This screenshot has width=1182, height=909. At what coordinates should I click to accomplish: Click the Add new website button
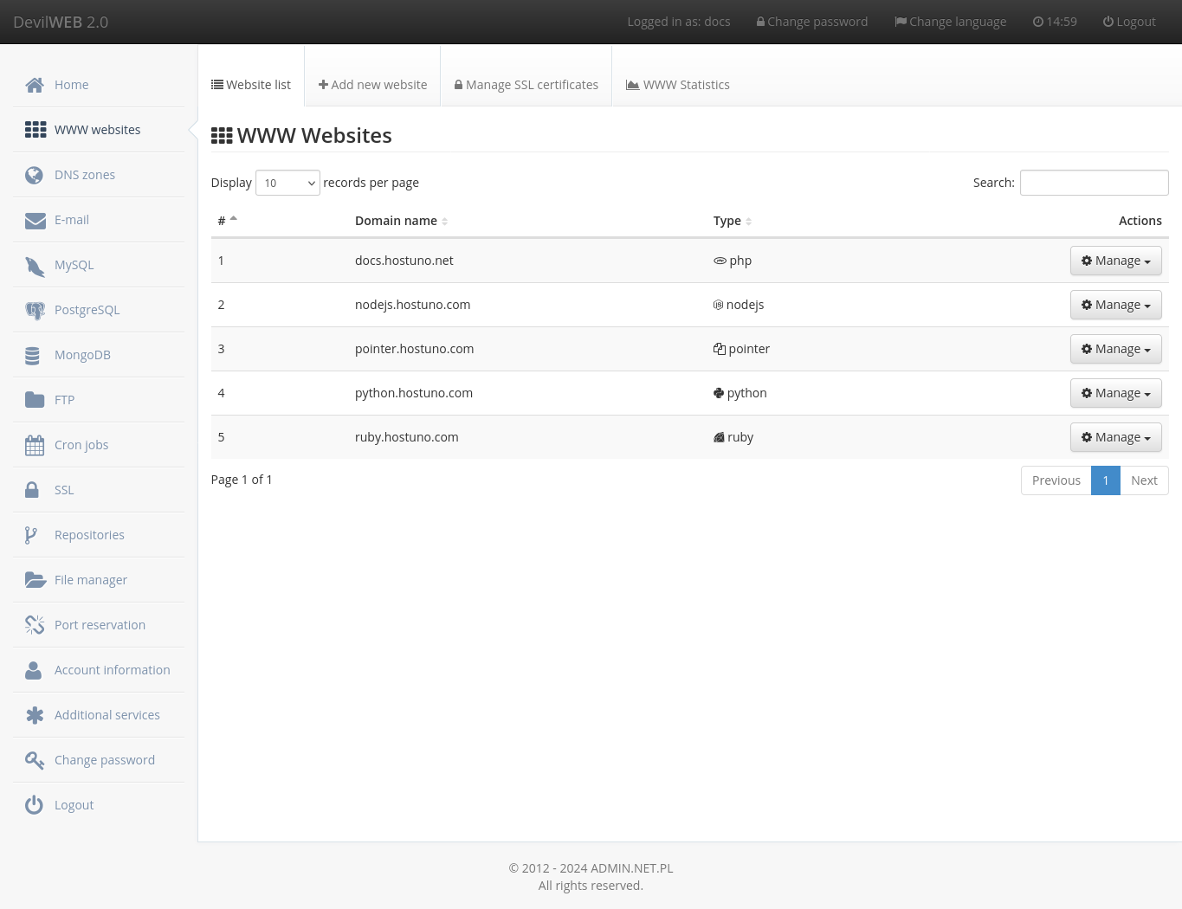tap(372, 84)
